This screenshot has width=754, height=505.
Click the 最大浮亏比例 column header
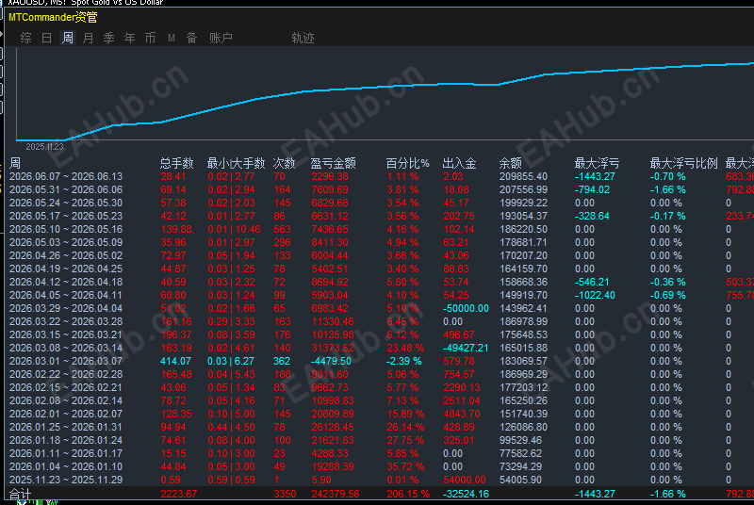tap(684, 163)
